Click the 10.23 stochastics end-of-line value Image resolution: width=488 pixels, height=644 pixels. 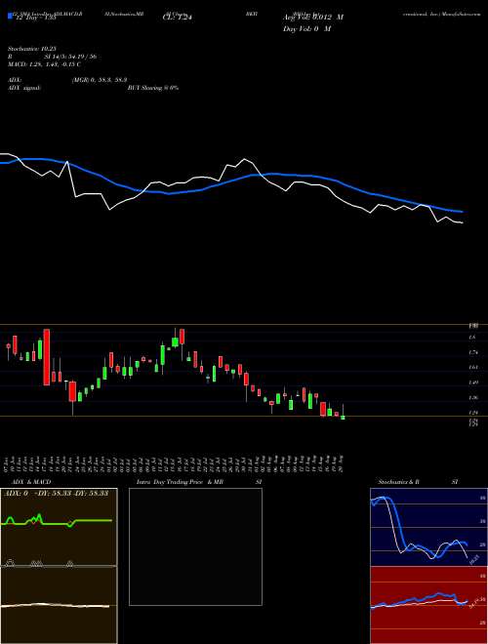pyautogui.click(x=474, y=559)
